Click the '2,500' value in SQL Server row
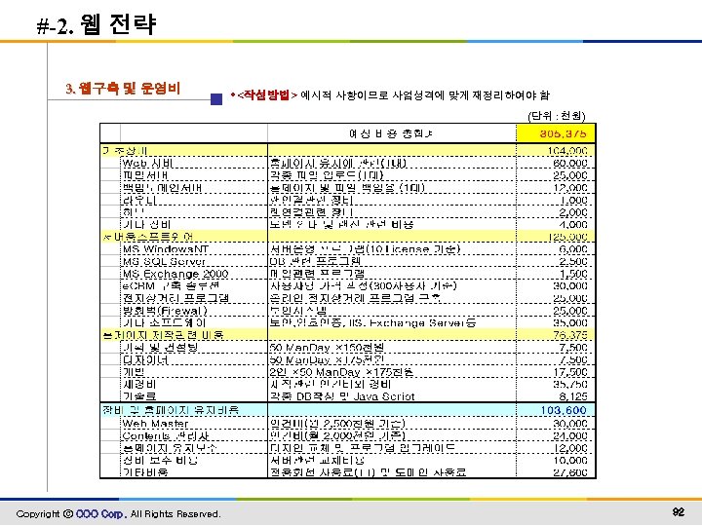This screenshot has height=526, width=702. click(x=573, y=262)
